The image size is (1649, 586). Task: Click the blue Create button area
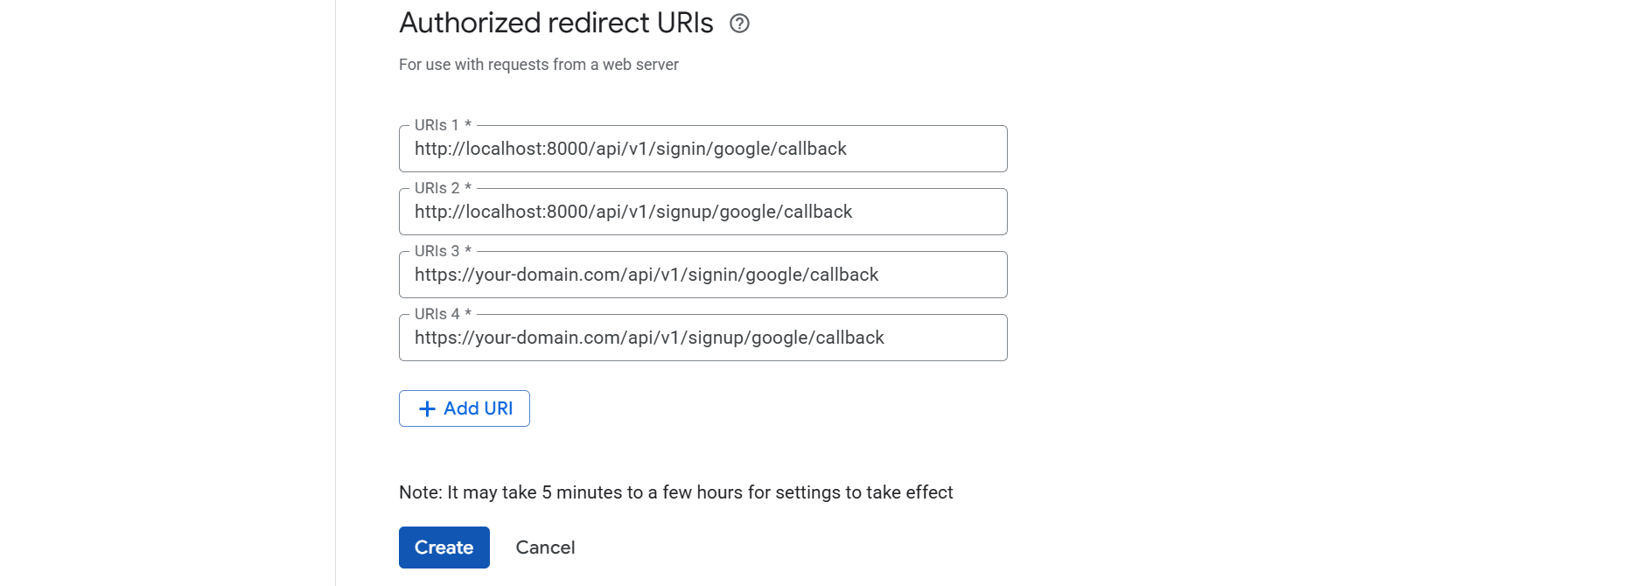pos(444,547)
